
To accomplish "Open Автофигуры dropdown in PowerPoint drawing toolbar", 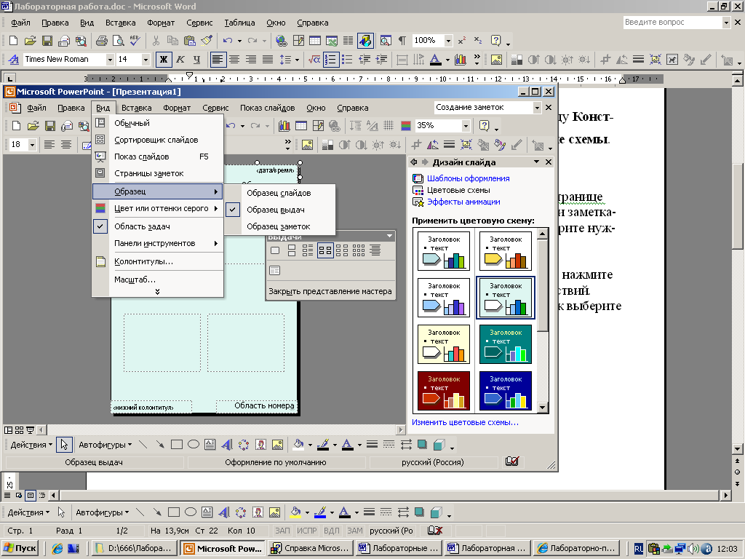I will pyautogui.click(x=105, y=445).
